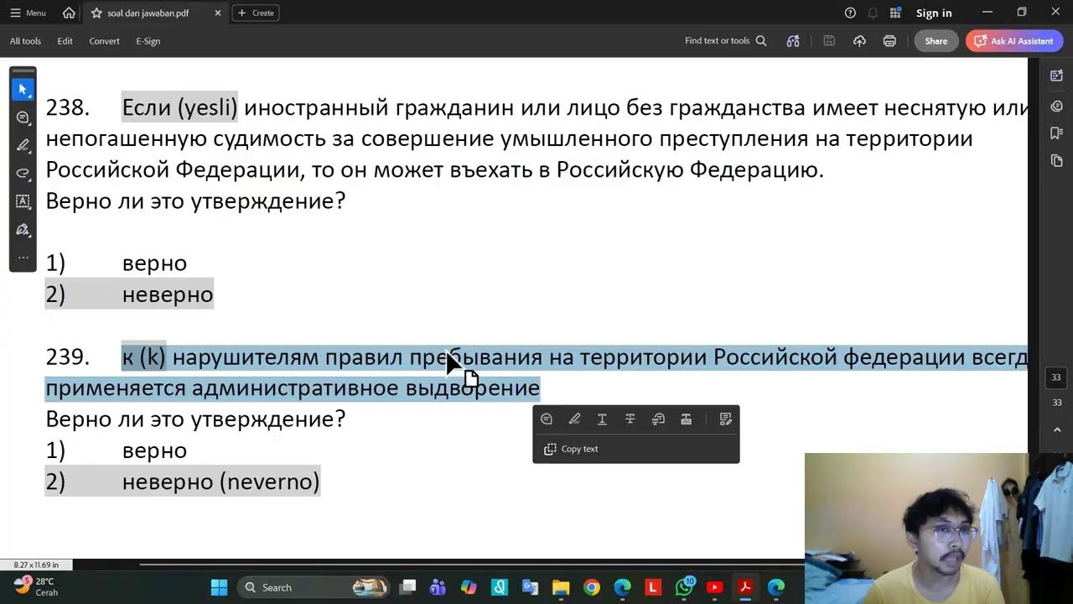The height and width of the screenshot is (604, 1073).
Task: Open the Adobe apps grid icon
Action: (x=895, y=13)
